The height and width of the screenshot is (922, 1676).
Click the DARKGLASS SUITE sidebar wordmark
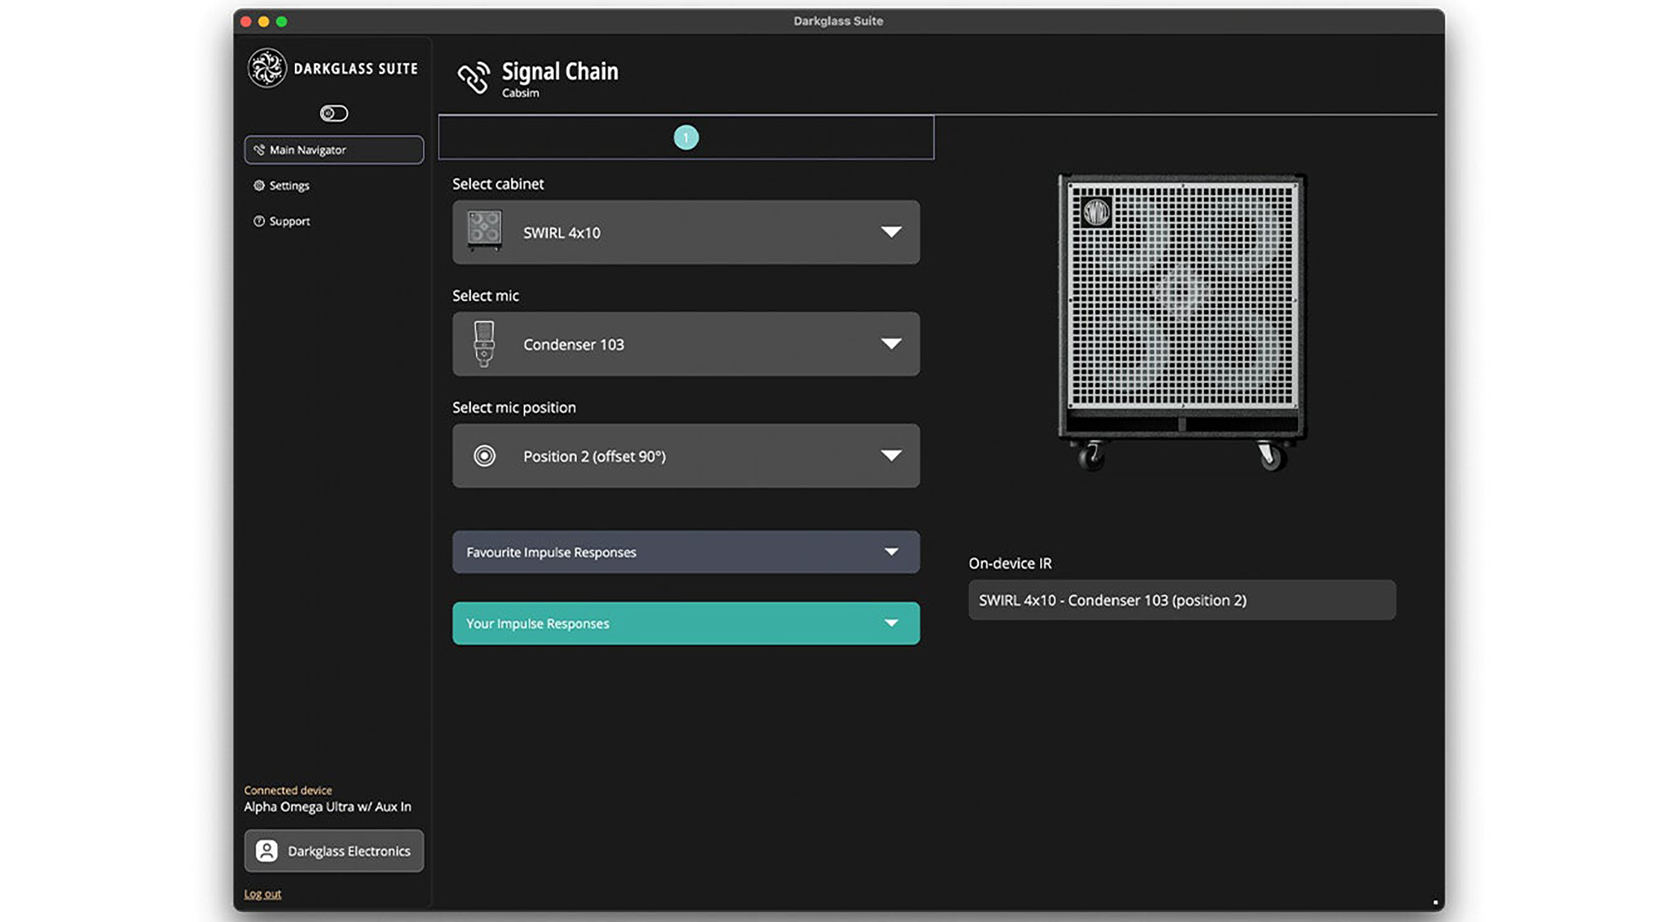tap(355, 69)
